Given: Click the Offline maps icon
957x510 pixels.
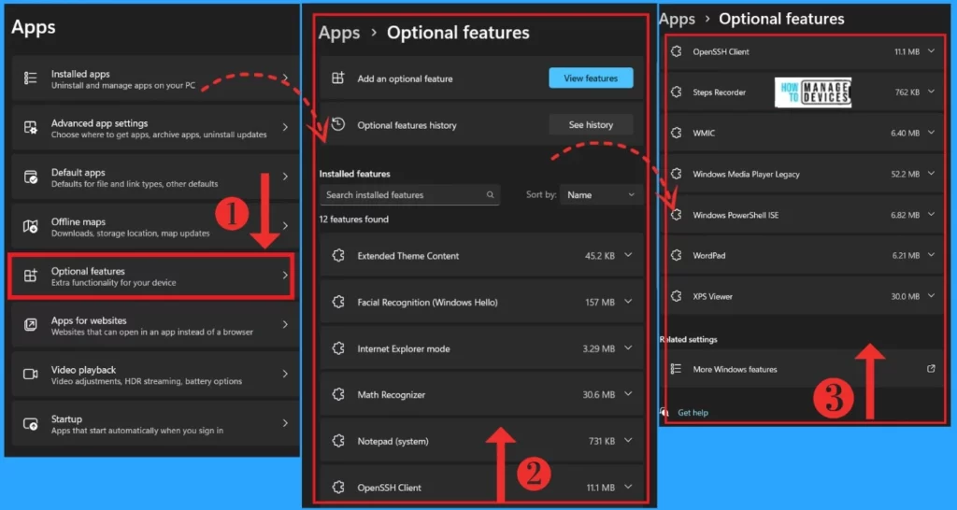Looking at the screenshot, I should 31,226.
